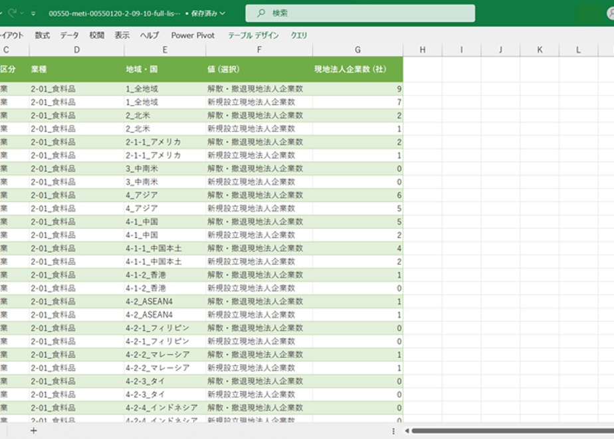Select column H header

423,50
